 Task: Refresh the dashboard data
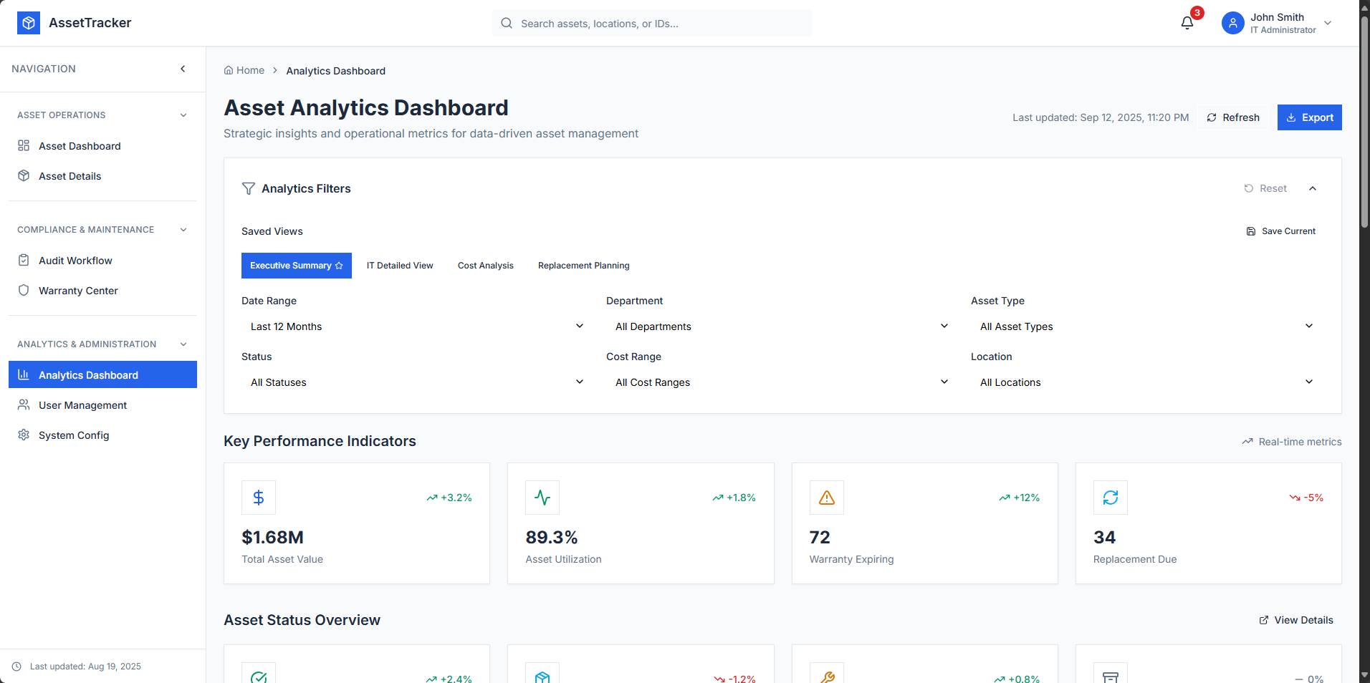pos(1233,117)
